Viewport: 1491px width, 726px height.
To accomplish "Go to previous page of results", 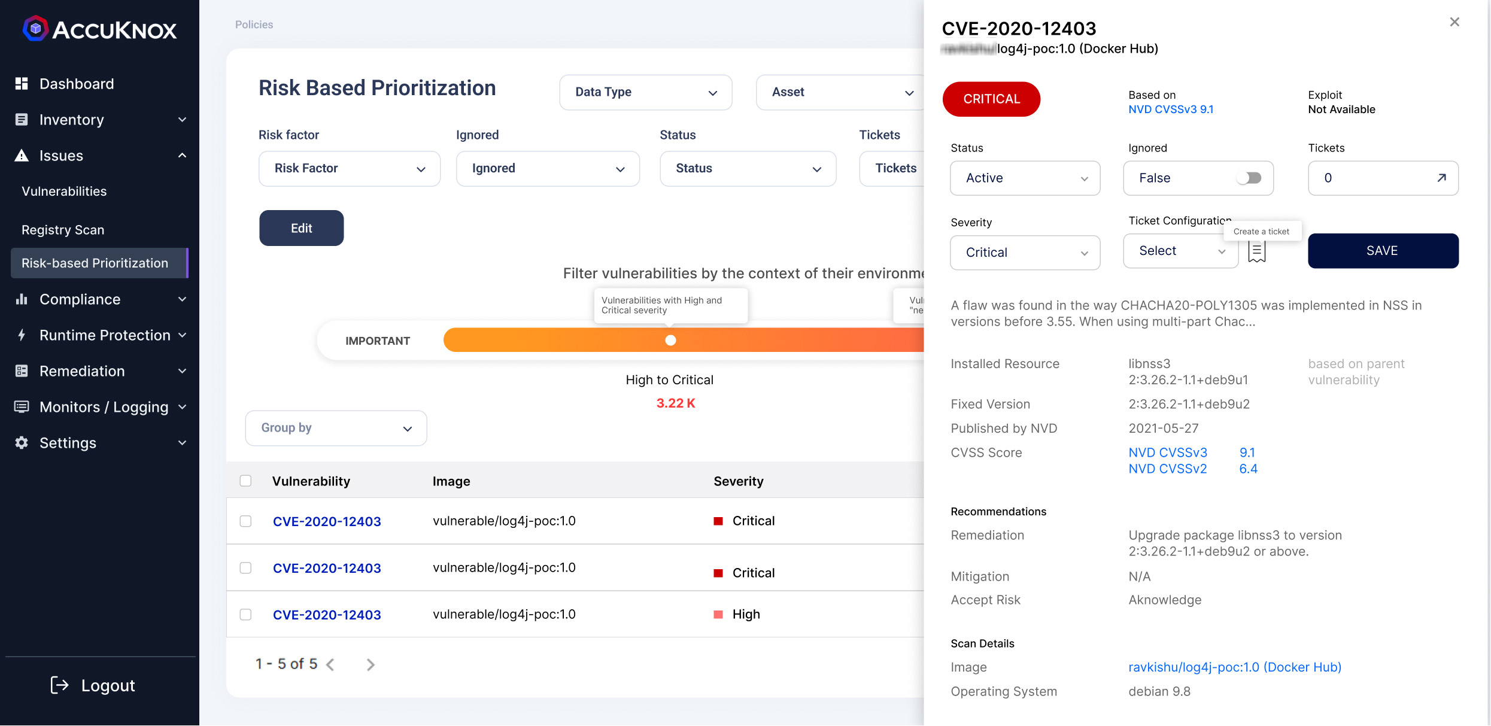I will (x=330, y=664).
